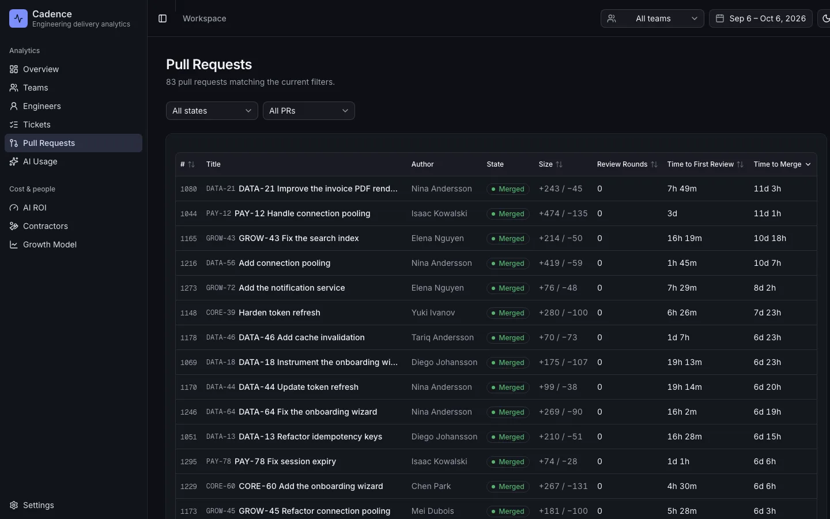Click the Settings gear icon
The height and width of the screenshot is (519, 830).
tap(14, 505)
